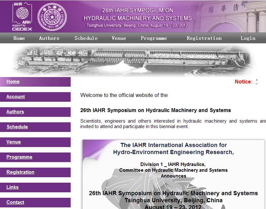This screenshot has height=209, width=266.
Task: Click the Home link in the sidebar
Action: [x=13, y=82]
